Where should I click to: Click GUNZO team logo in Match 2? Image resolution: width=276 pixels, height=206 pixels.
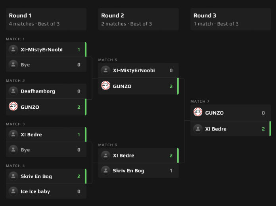13,106
